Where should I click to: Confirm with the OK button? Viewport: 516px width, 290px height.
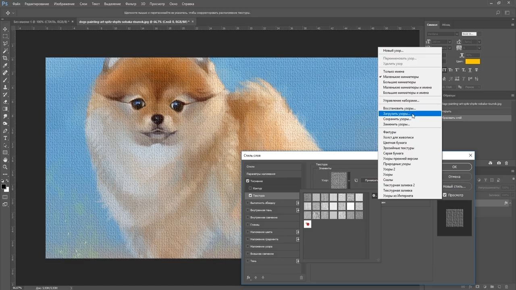point(454,167)
